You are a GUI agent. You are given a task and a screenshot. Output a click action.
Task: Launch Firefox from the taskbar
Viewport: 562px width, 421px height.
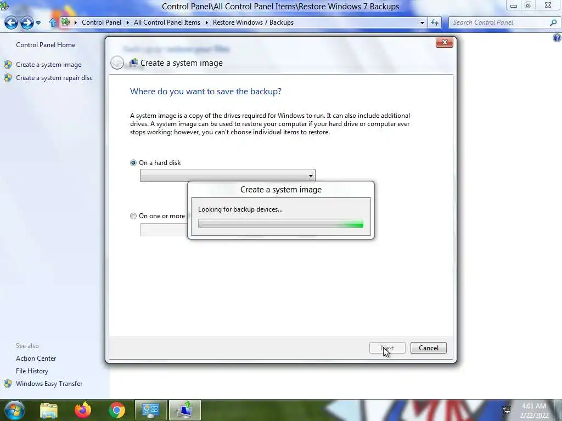pyautogui.click(x=83, y=410)
